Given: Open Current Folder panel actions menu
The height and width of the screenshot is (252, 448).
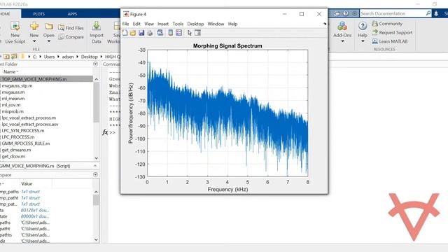Looking at the screenshot, I should point(95,64).
